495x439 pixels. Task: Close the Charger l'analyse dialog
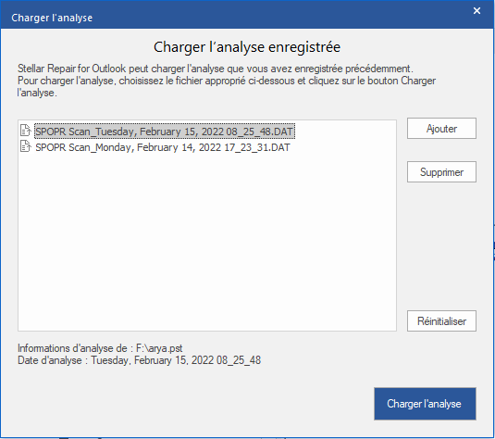point(476,11)
